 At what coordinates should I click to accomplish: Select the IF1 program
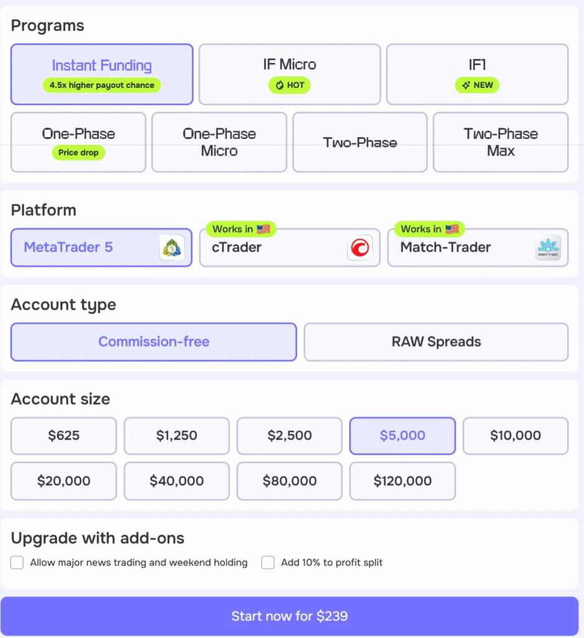(x=477, y=74)
